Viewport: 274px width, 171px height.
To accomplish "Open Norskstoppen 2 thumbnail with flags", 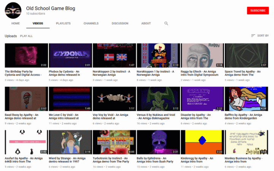I will pos(114,55).
